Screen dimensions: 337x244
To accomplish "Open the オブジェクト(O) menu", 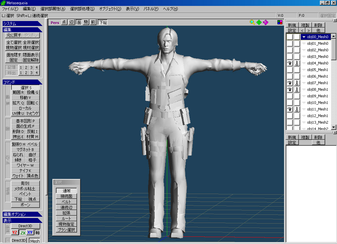I will (x=110, y=9).
